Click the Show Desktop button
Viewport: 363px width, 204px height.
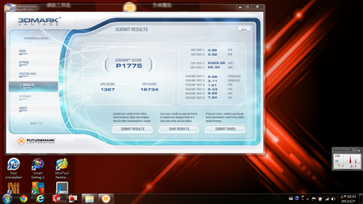[x=361, y=199]
